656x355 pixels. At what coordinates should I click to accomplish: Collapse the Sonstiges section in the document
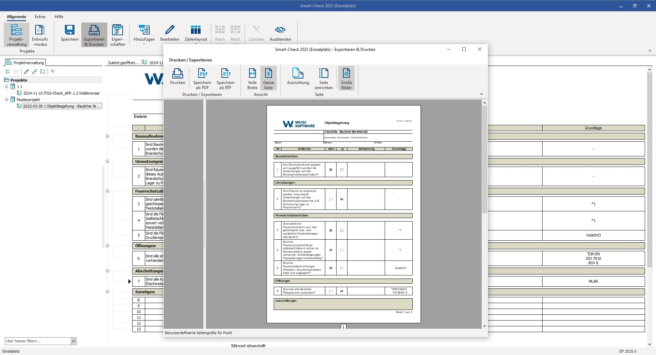click(107, 292)
